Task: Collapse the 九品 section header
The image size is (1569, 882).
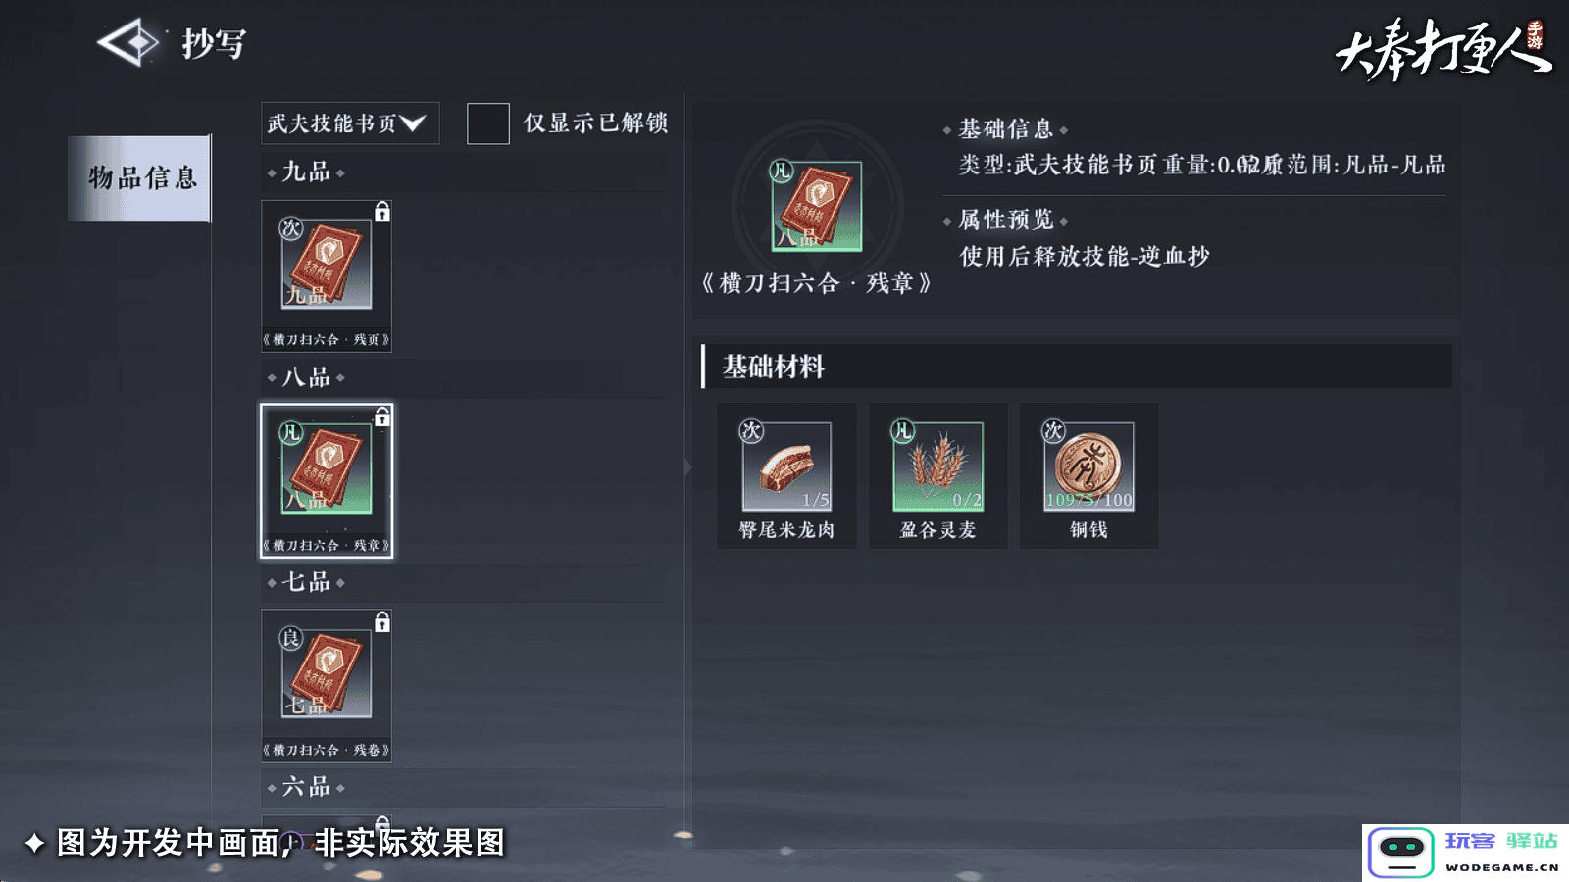Action: click(306, 172)
